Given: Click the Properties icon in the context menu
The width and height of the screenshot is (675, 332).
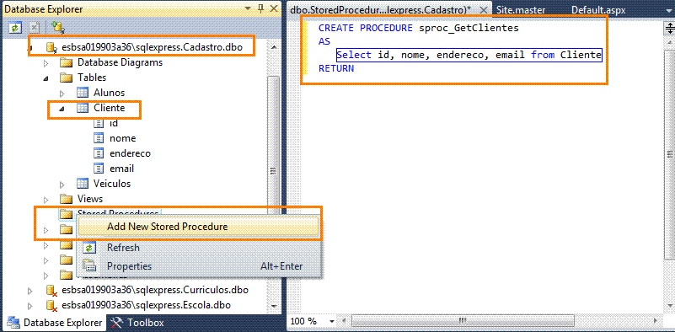Looking at the screenshot, I should 89,266.
